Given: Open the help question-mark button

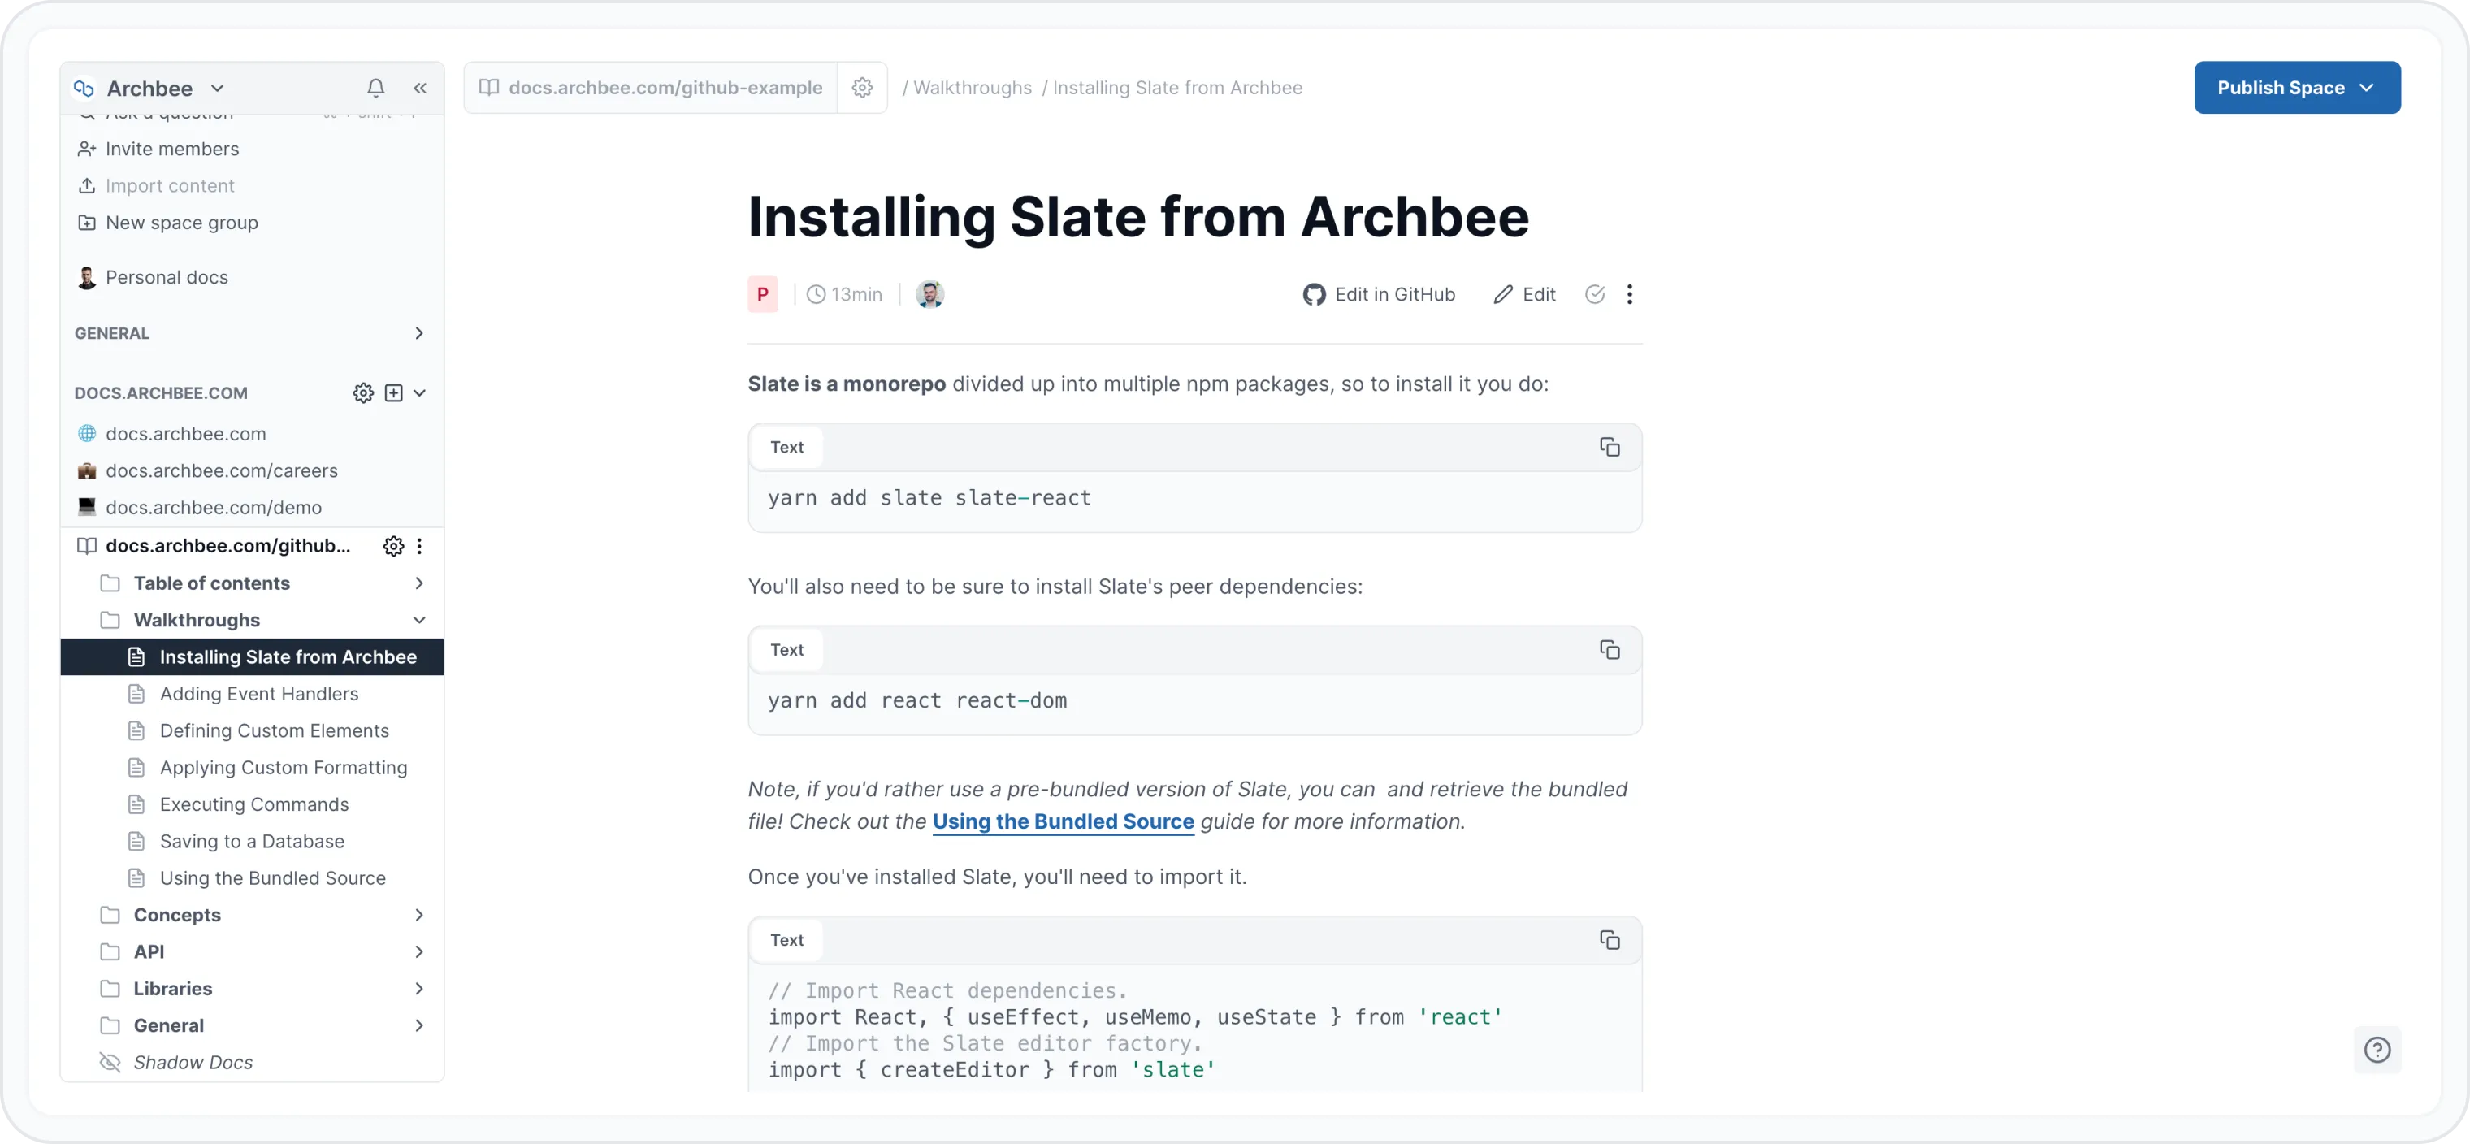Looking at the screenshot, I should click(2377, 1050).
